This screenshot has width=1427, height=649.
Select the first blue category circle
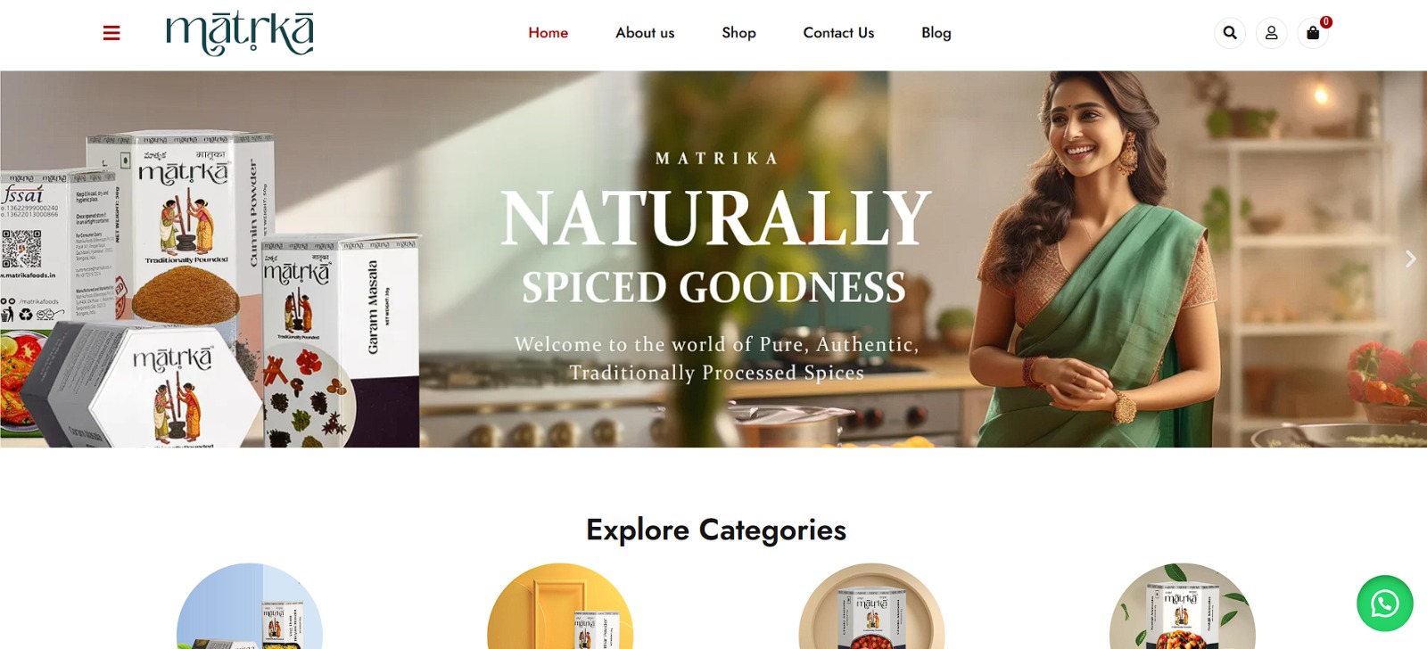coord(250,606)
